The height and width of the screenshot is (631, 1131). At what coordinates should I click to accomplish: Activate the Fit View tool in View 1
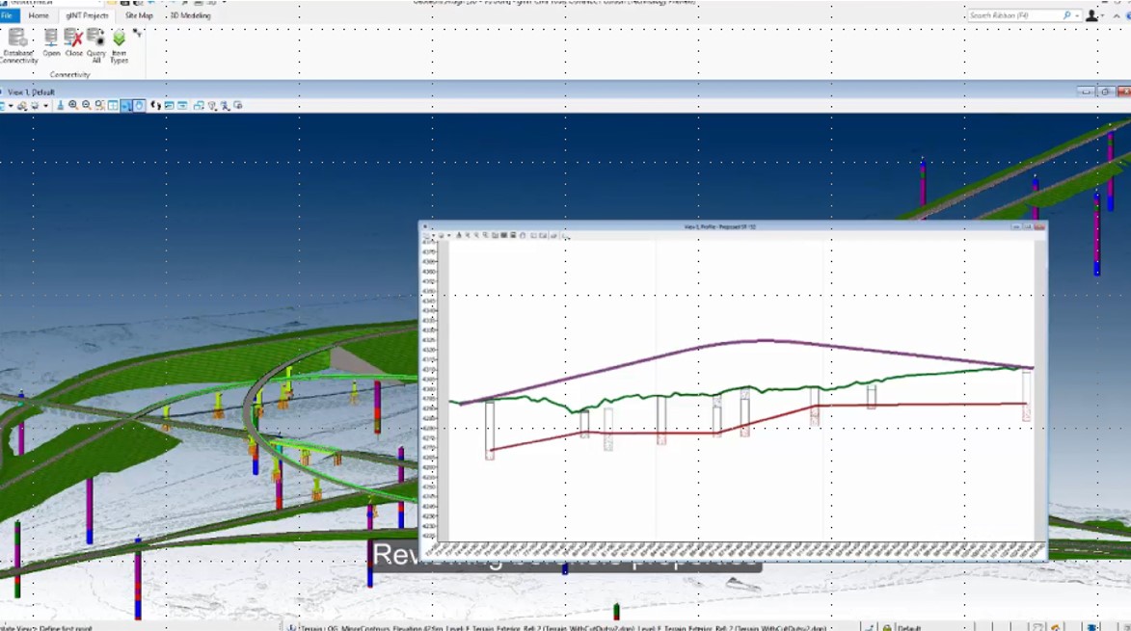113,104
